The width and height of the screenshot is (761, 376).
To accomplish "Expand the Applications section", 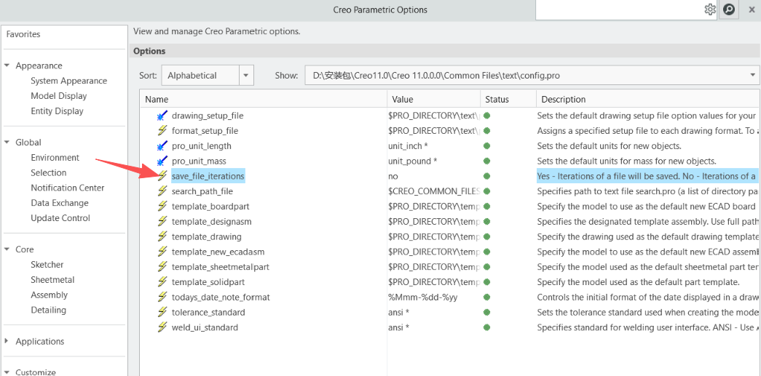I will pyautogui.click(x=7, y=341).
